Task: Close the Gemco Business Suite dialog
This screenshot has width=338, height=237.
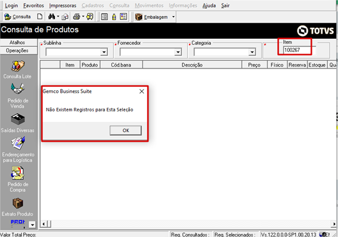Action: coord(142,92)
